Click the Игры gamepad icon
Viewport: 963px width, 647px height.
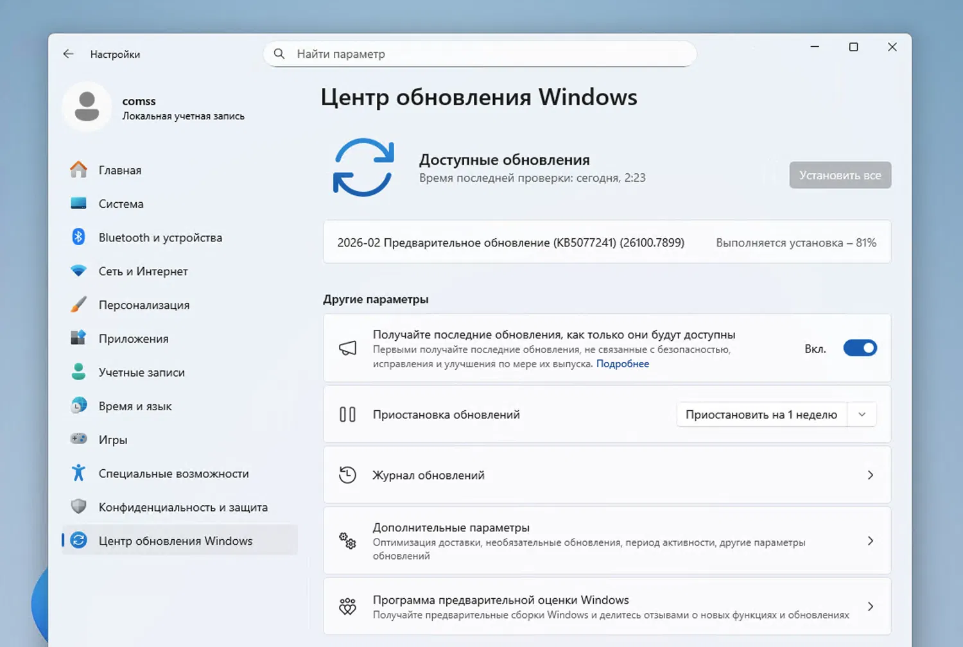tap(78, 440)
